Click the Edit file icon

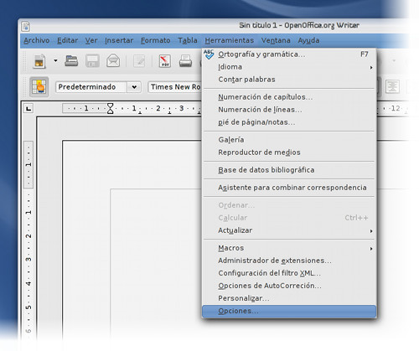[139, 61]
